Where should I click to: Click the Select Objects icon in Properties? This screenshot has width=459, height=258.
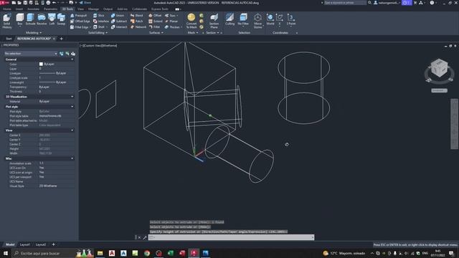click(x=67, y=54)
